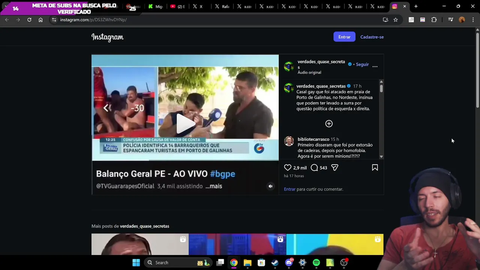Open the third related post thumbnail

pos(335,244)
